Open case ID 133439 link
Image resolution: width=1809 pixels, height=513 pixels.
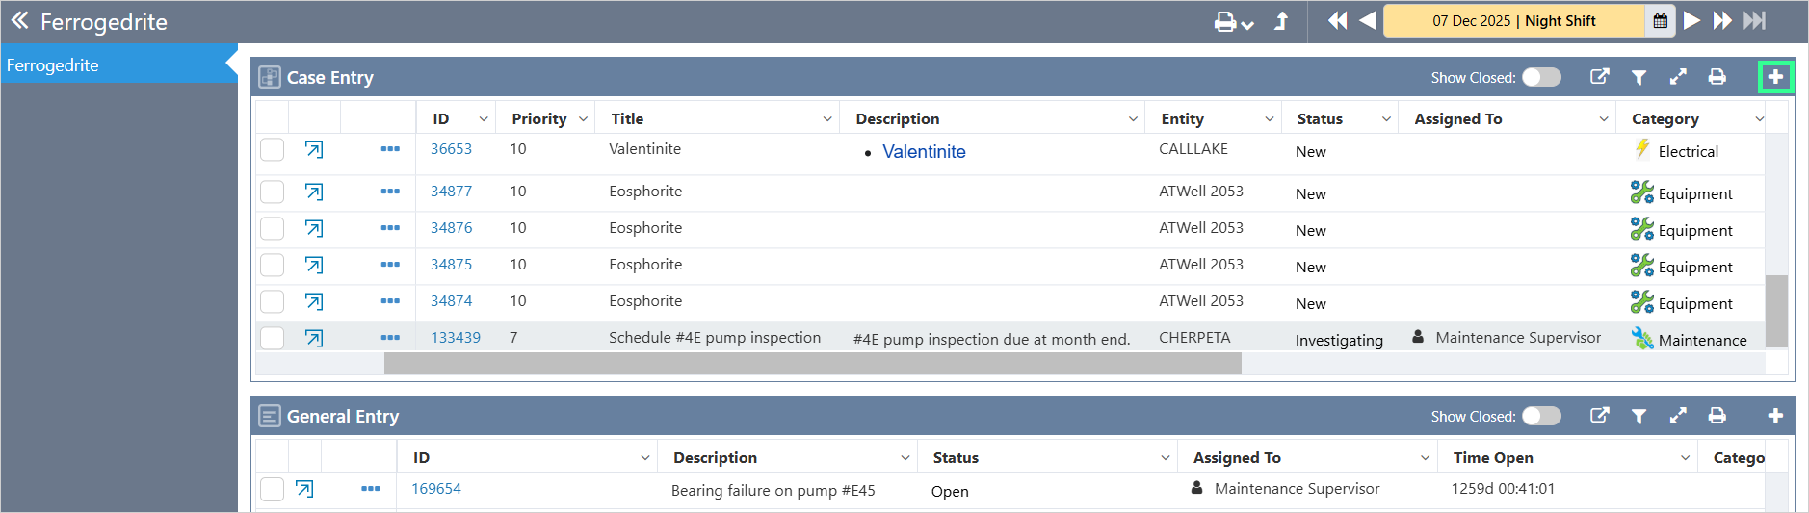click(x=455, y=338)
